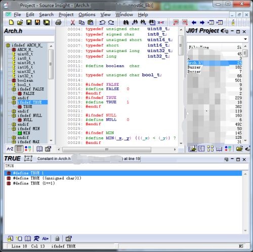Viewport: 253px width, 252px height.
Task: Toggle A-Z symbol sorting button
Action: click(x=10, y=149)
